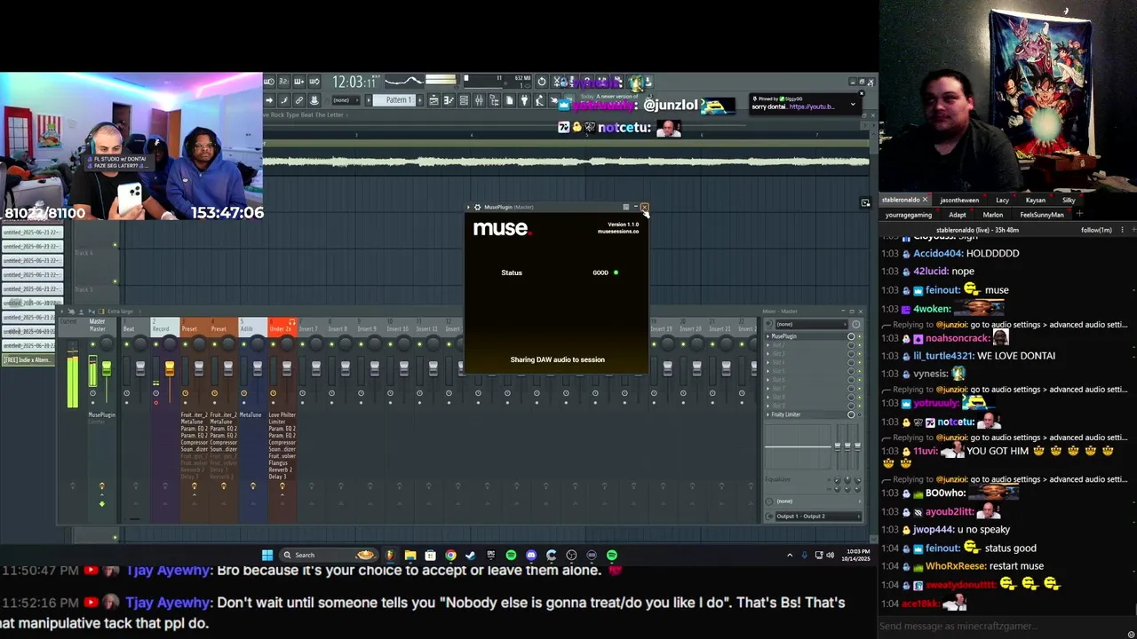Click the plugin picker plug icon

525,100
